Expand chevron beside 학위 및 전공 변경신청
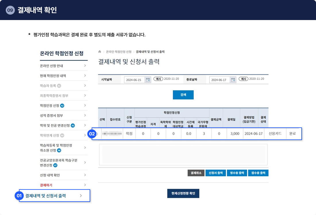This screenshot has height=215, width=316. coord(85,125)
